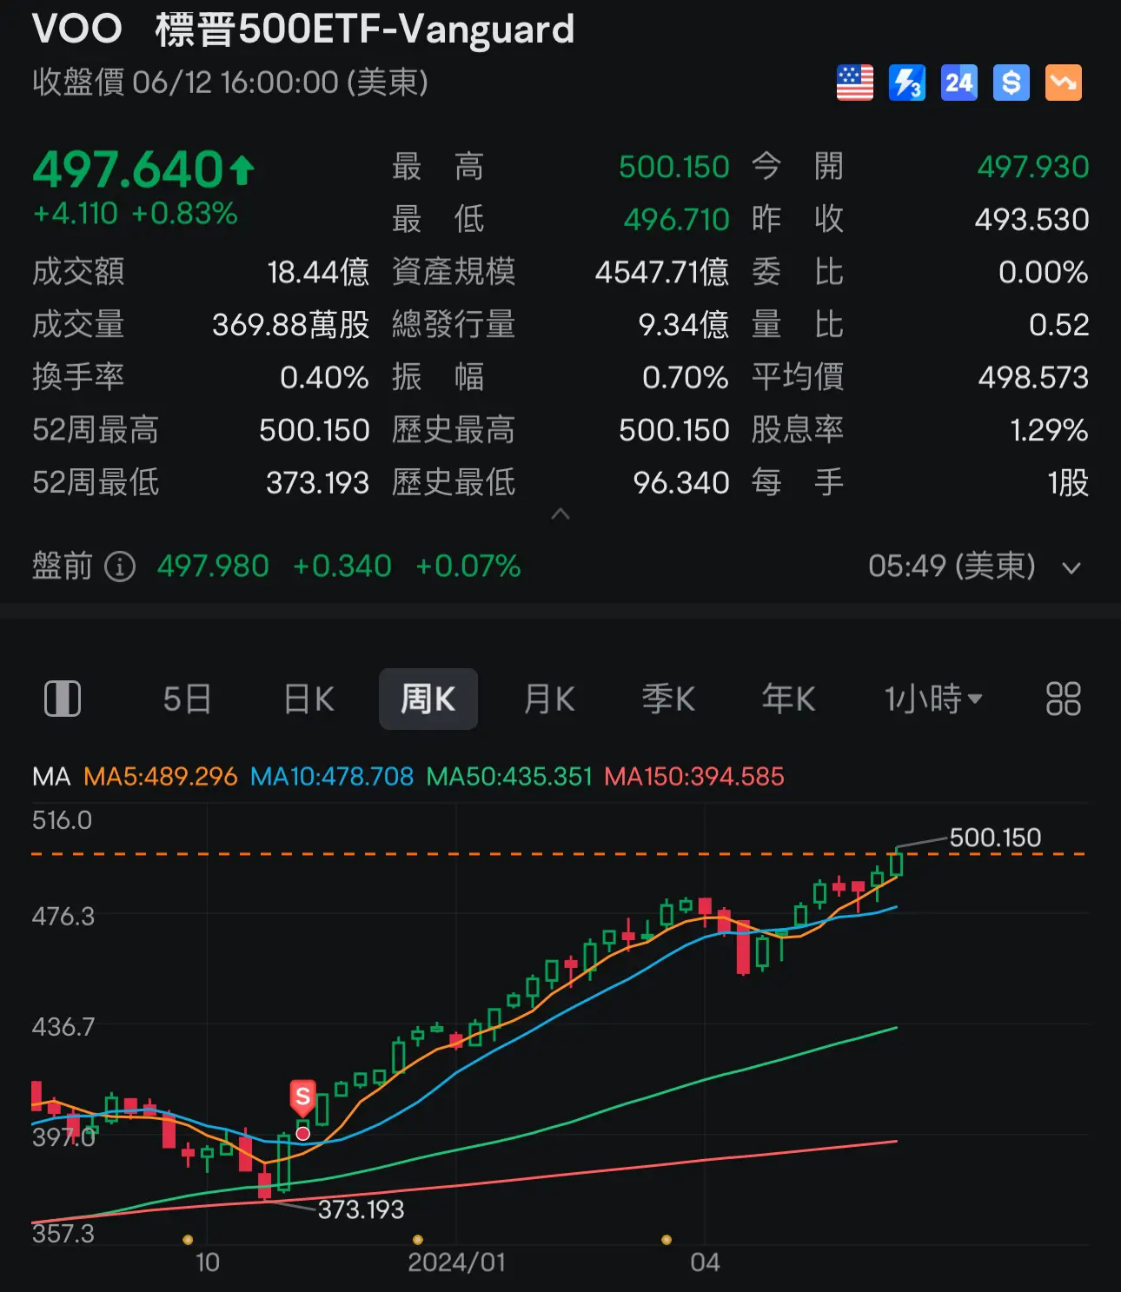Tap the 量比 value 0.52
The image size is (1121, 1292).
1058,324
